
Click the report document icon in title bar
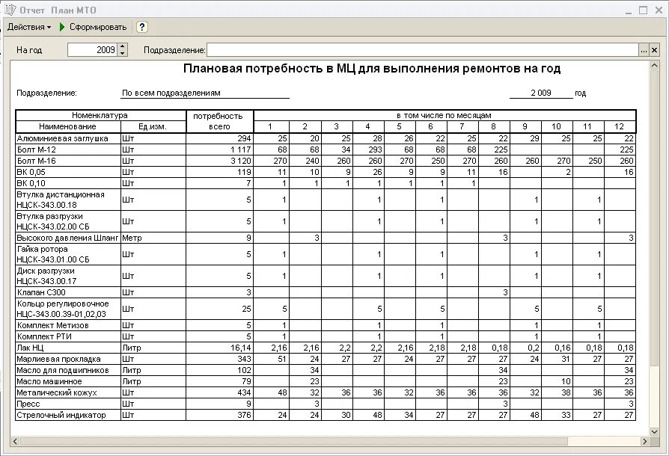pos(10,10)
